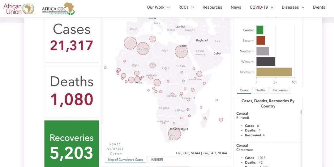Open the Events link in navigation
334x167 pixels.
point(319,7)
